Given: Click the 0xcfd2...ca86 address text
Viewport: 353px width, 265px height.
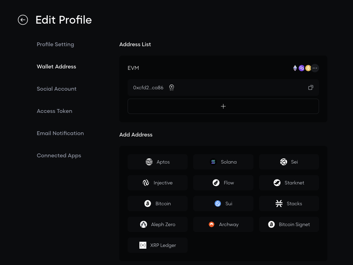Looking at the screenshot, I should [x=148, y=88].
